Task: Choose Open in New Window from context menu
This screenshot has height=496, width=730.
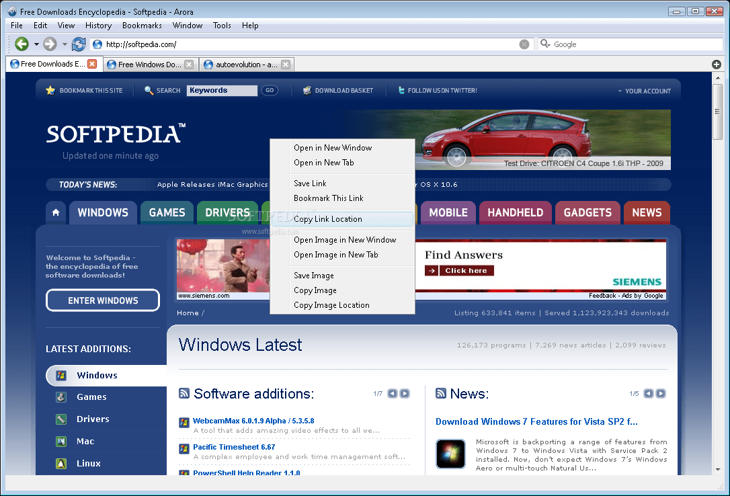Action: pyautogui.click(x=342, y=148)
